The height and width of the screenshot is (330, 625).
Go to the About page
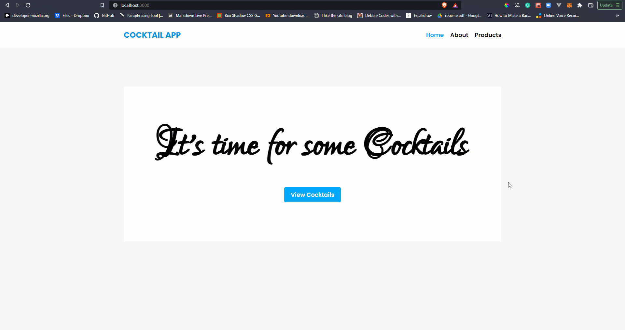(x=459, y=35)
